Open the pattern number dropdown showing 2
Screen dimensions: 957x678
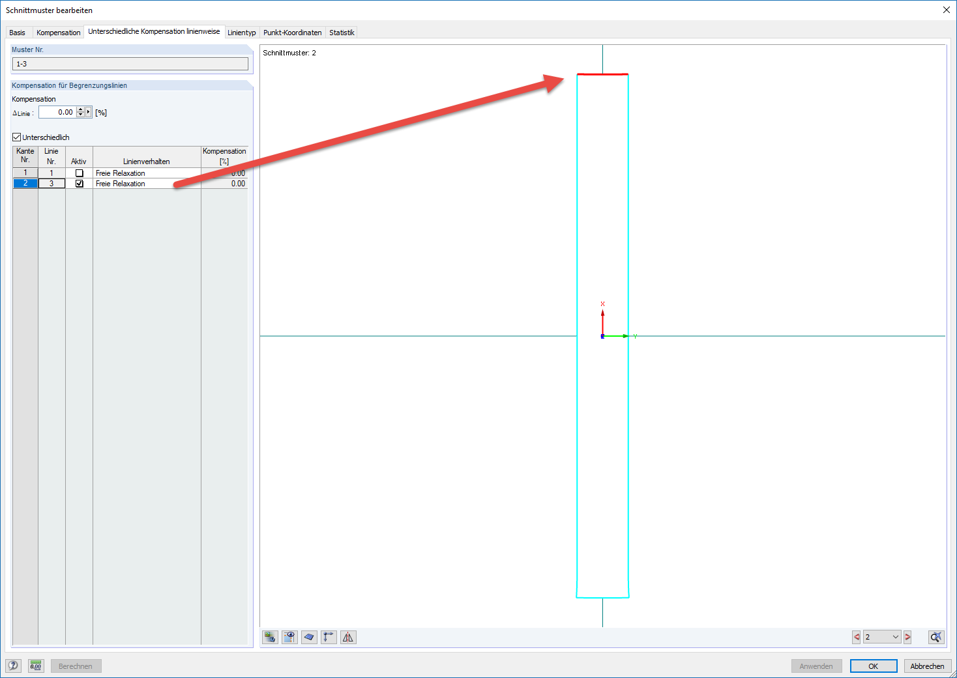882,637
